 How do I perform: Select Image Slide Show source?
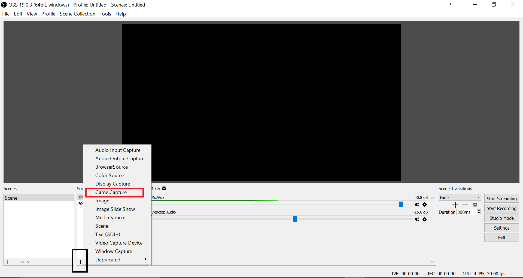(117, 209)
